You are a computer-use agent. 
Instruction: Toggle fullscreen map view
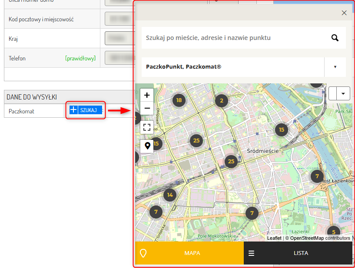147,127
